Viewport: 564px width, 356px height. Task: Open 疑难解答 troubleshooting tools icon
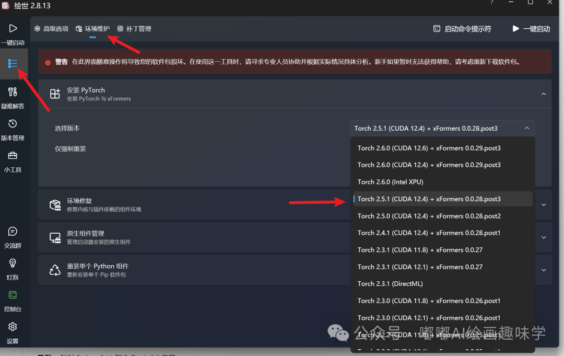coord(13,92)
